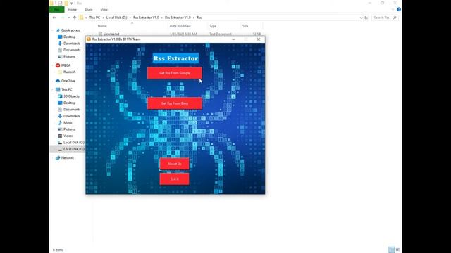Open the File tab in File Explorer
The height and width of the screenshot is (253, 451).
point(56,9)
